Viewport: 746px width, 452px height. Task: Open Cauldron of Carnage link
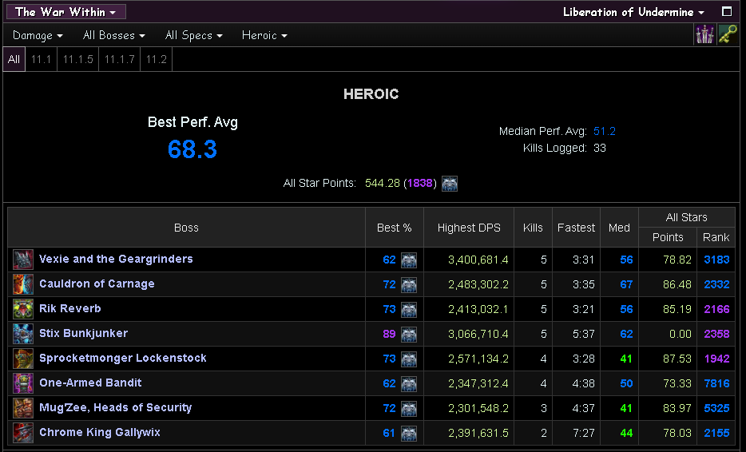[97, 283]
